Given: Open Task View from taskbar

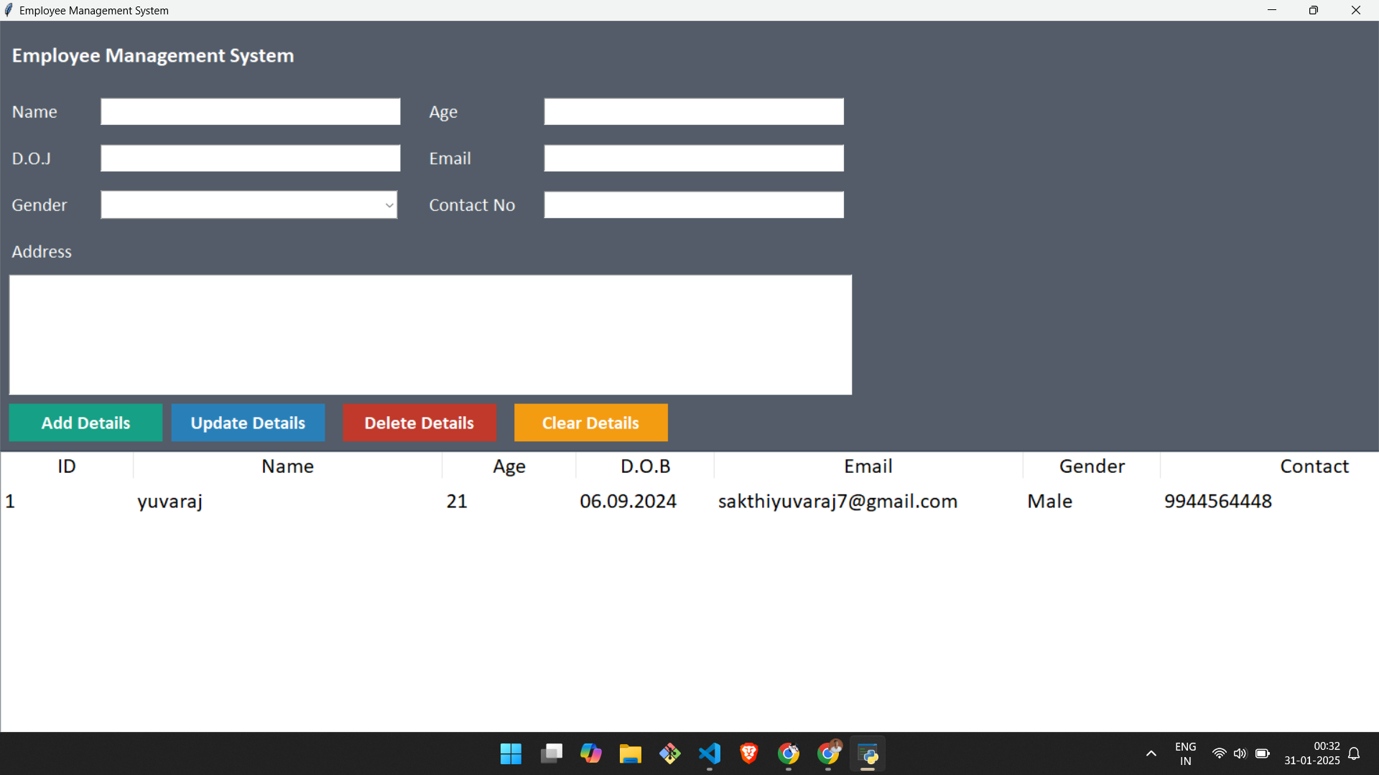Looking at the screenshot, I should pos(552,753).
